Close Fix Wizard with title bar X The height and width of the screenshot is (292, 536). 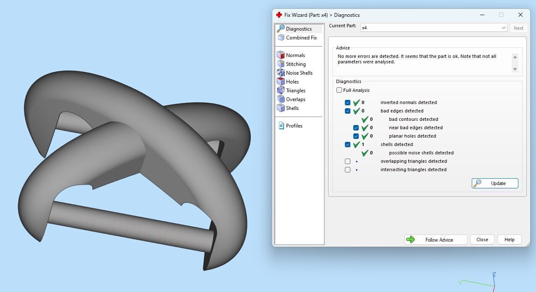pos(520,15)
